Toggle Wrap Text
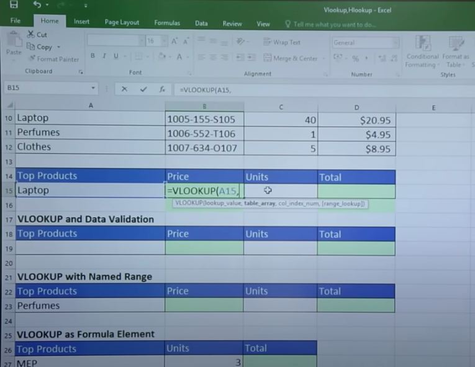This screenshot has height=367, width=475. [x=282, y=42]
